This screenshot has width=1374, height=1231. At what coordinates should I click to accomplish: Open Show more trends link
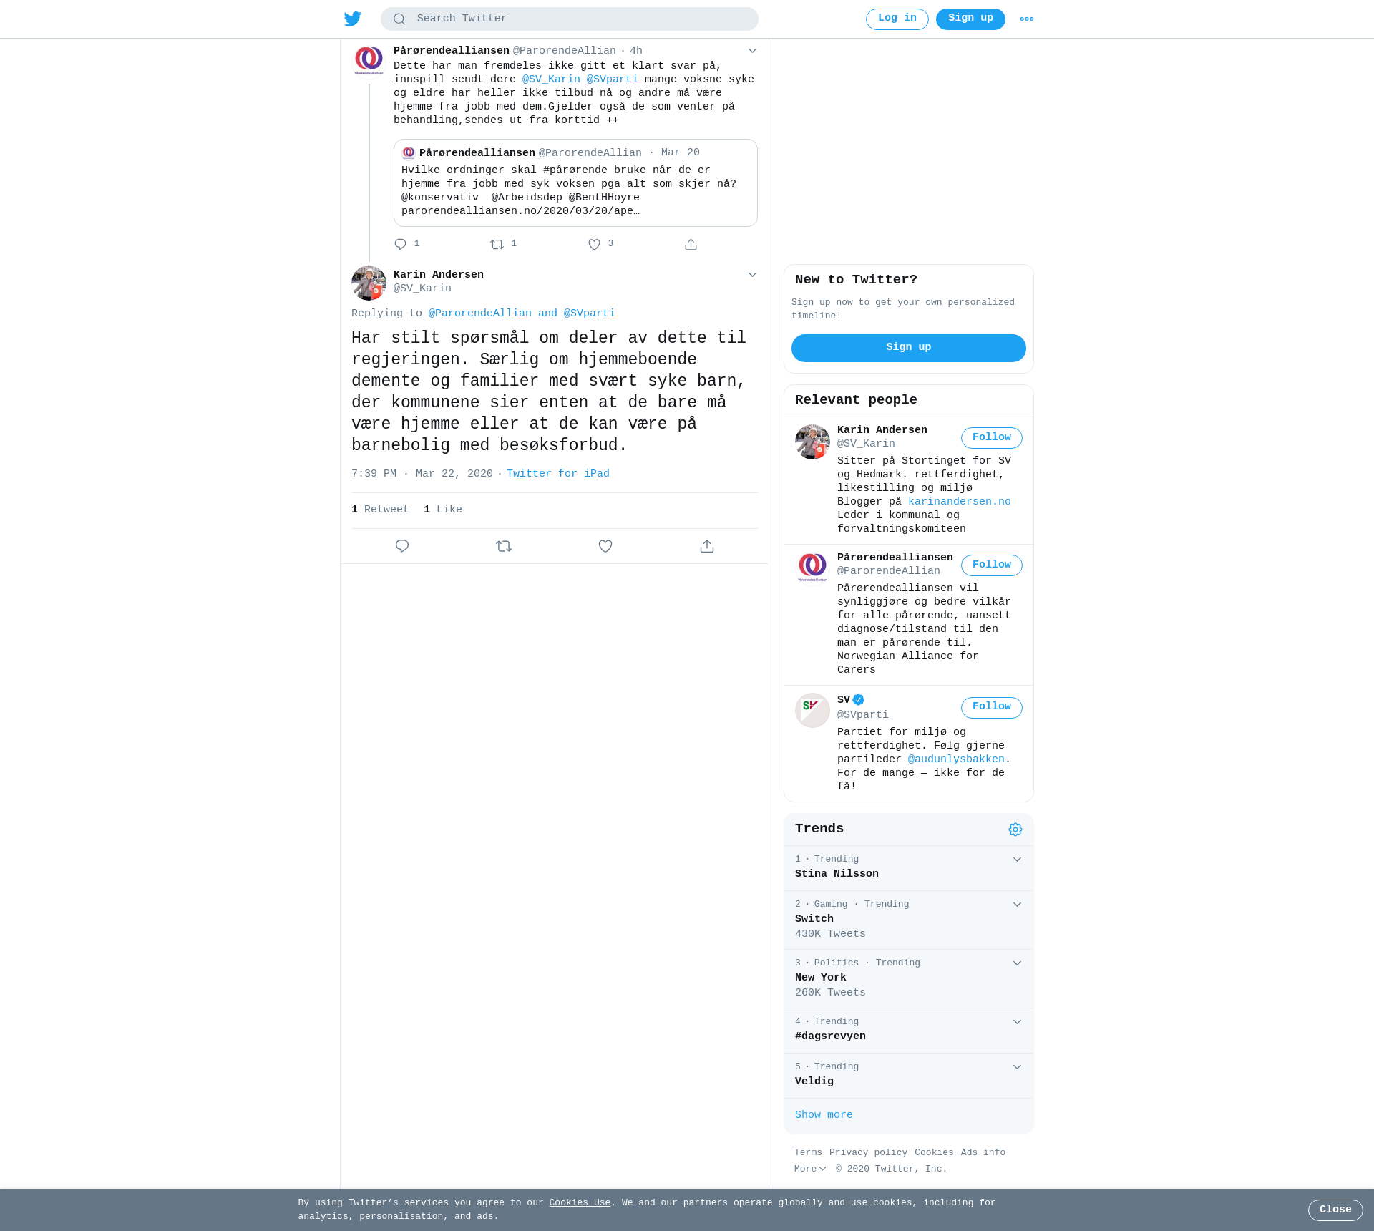(x=824, y=1115)
